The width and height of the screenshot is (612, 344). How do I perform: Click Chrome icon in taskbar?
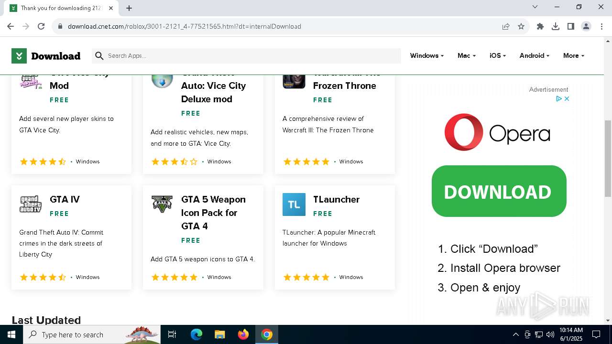point(267,334)
